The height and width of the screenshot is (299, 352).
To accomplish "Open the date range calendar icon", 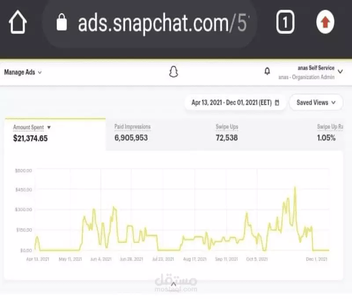I will pyautogui.click(x=277, y=102).
